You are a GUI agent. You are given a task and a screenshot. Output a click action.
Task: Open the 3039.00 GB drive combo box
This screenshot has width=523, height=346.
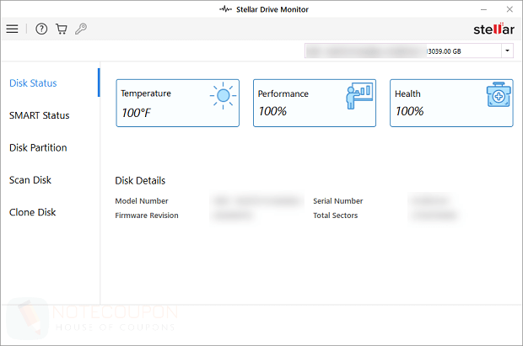pyautogui.click(x=408, y=51)
